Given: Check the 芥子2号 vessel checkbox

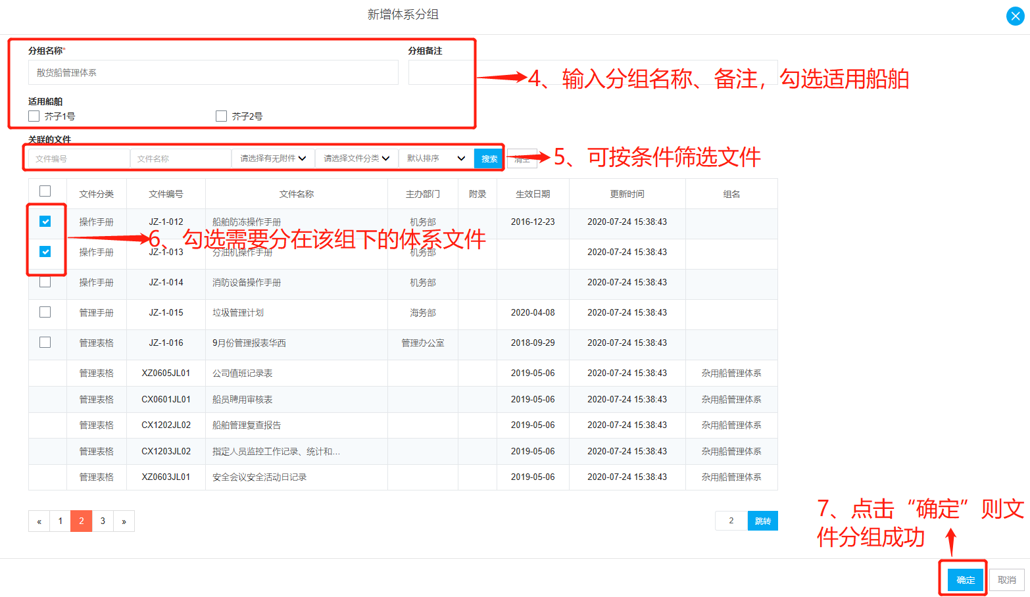Looking at the screenshot, I should (x=221, y=116).
